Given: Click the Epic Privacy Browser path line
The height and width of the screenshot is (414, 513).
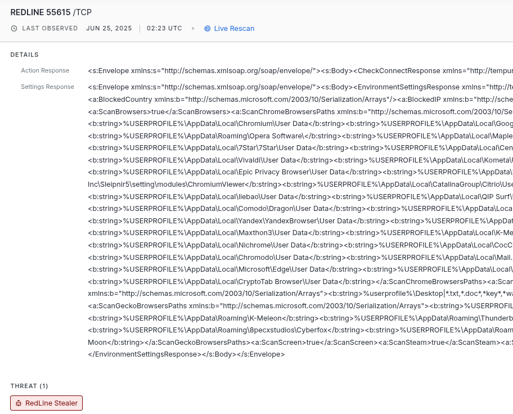Looking at the screenshot, I should (300, 172).
